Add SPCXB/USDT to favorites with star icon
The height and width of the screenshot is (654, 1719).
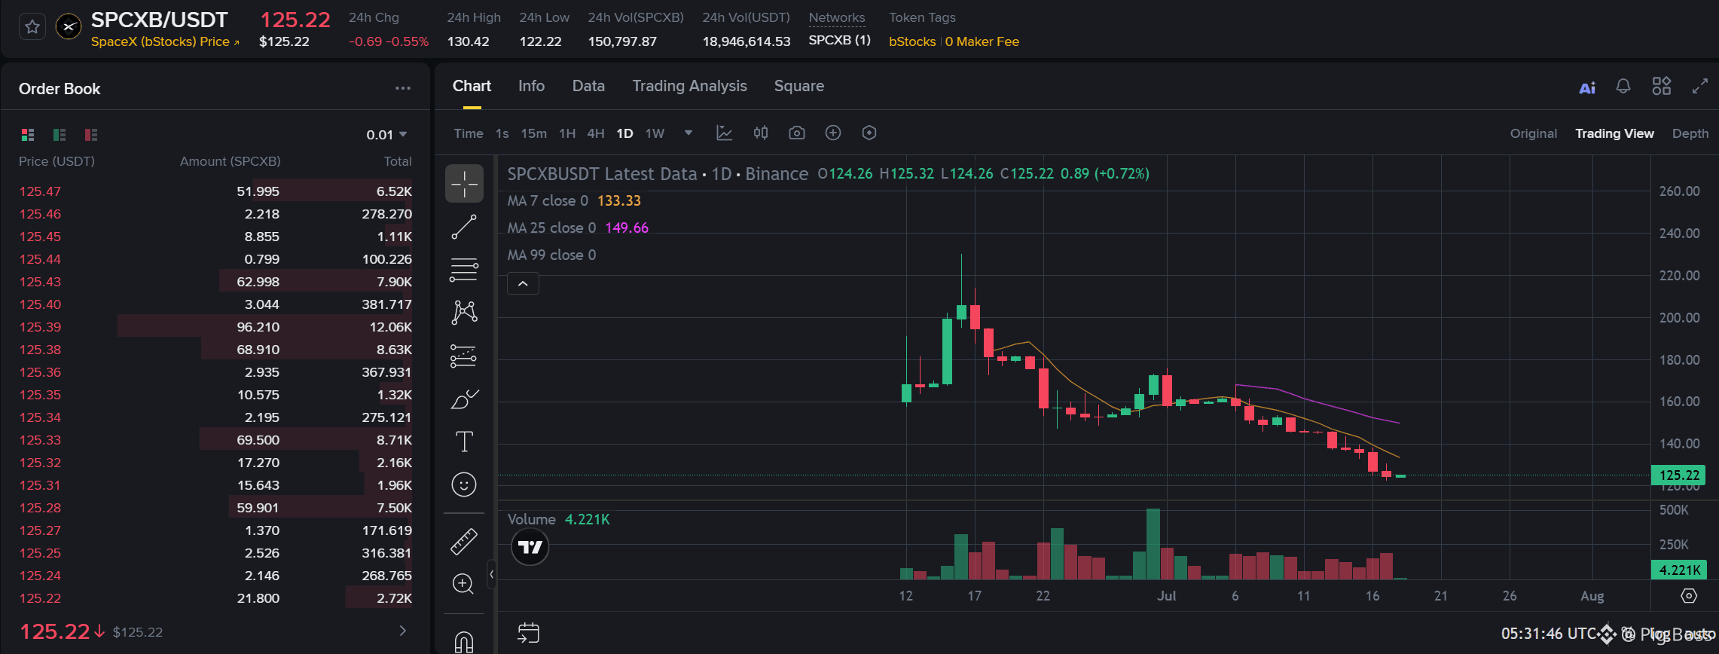(x=32, y=27)
